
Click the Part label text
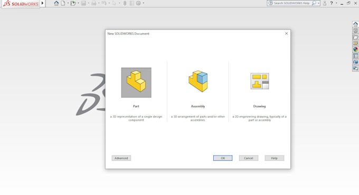(x=136, y=106)
